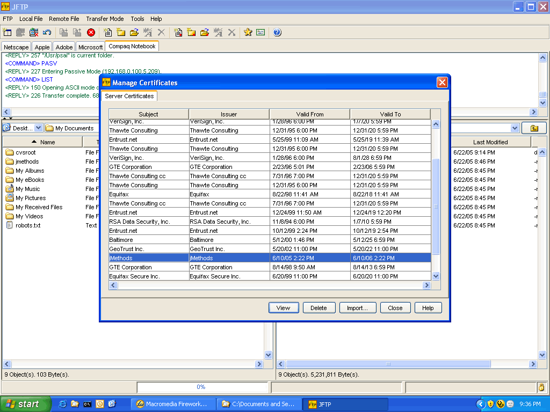Switch to the Microsoft session tab
Screen dimensions: 550x412
pyautogui.click(x=90, y=47)
